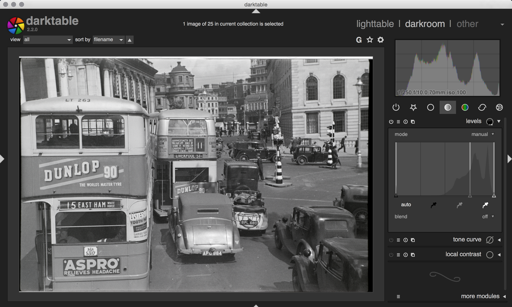
Task: Collapse the right side panel
Action: pos(509,159)
